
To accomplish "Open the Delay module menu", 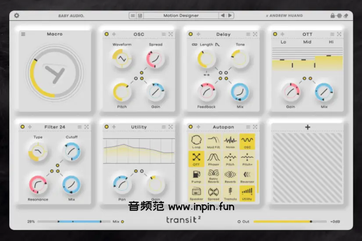I will tap(248, 34).
